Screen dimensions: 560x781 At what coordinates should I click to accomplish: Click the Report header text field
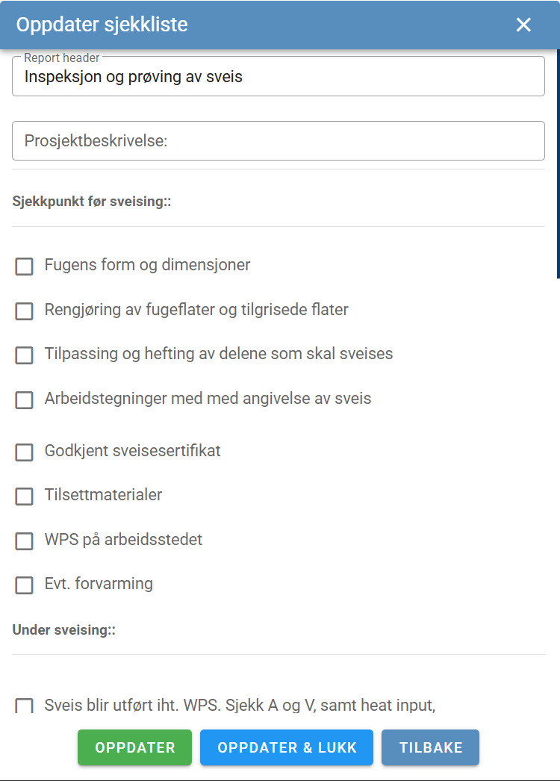tap(278, 75)
